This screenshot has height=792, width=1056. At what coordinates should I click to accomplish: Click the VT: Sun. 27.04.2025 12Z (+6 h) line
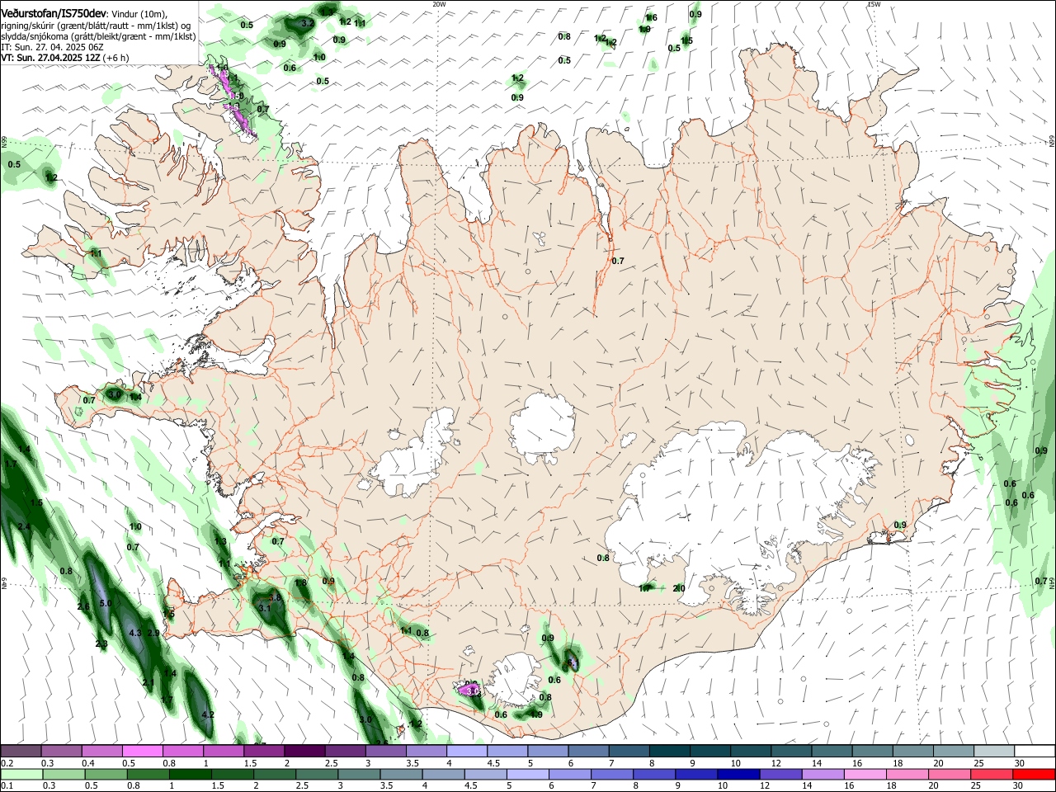pyautogui.click(x=64, y=58)
